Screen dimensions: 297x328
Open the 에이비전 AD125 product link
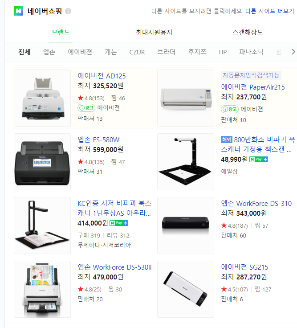[x=102, y=76]
